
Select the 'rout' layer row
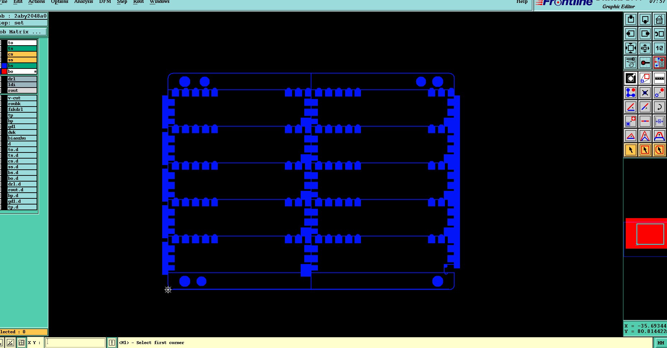(x=22, y=90)
